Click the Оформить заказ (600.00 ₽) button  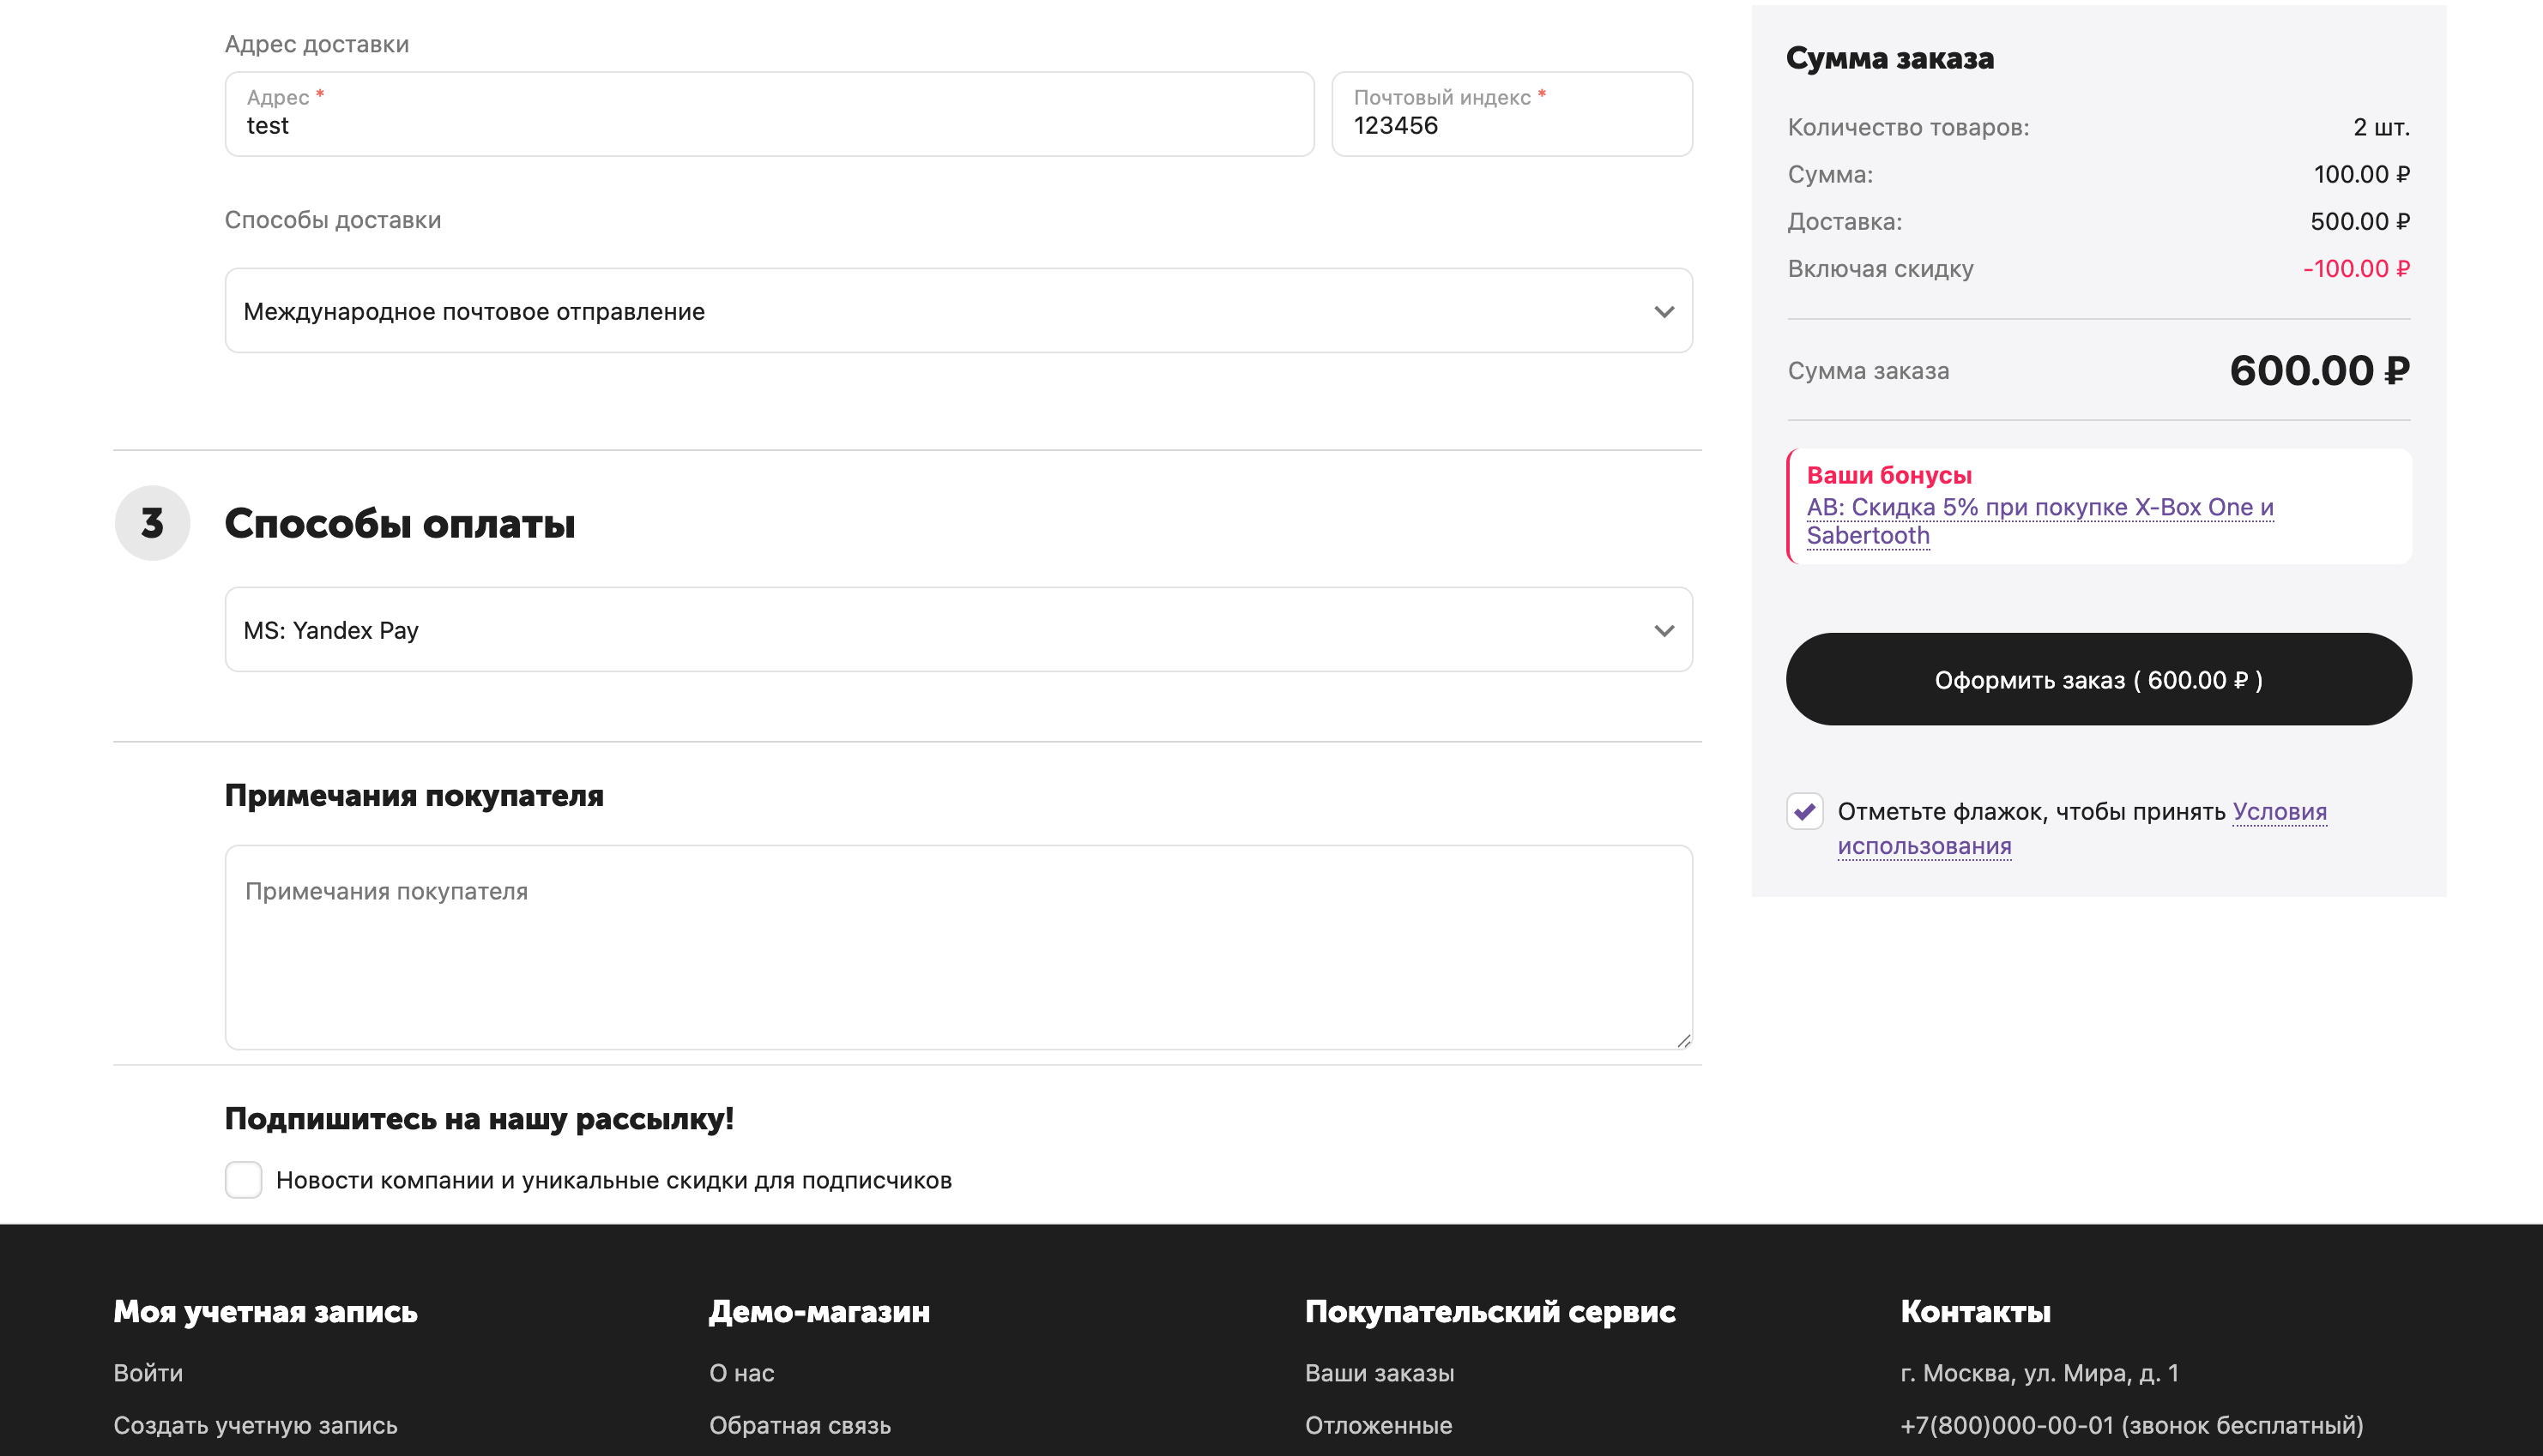2098,679
